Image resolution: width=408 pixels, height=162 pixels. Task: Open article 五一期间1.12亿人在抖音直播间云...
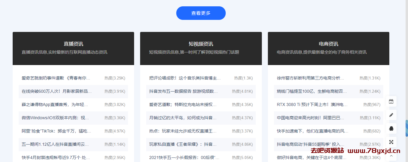[55, 144]
